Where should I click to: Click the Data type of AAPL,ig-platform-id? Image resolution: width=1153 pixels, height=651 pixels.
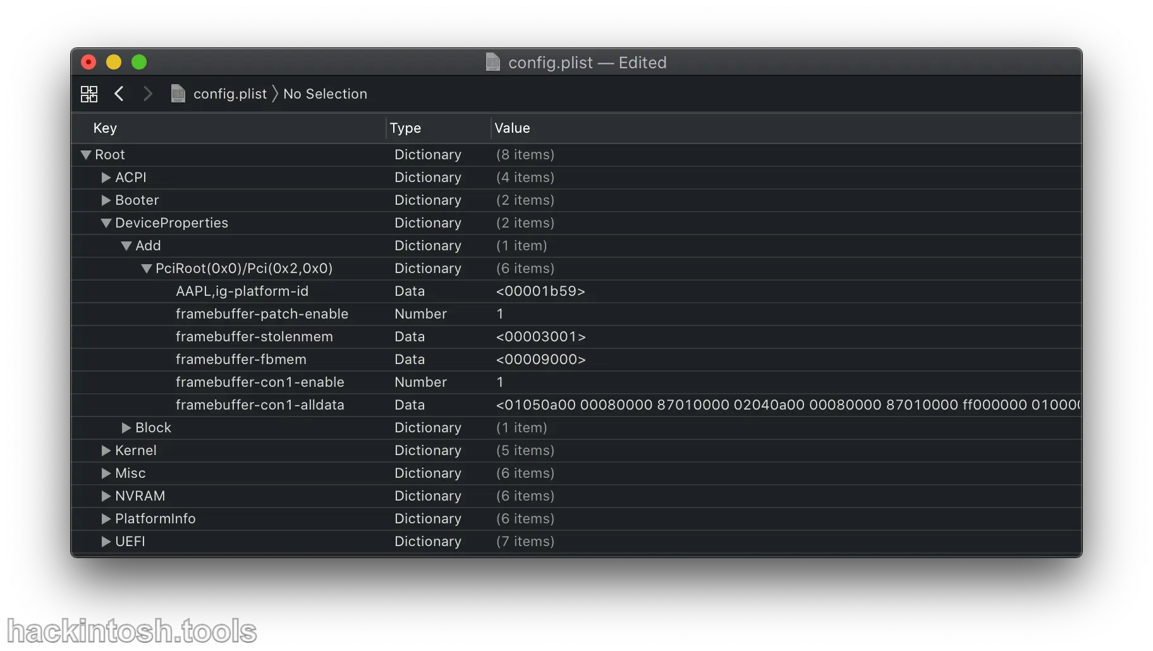pos(410,291)
